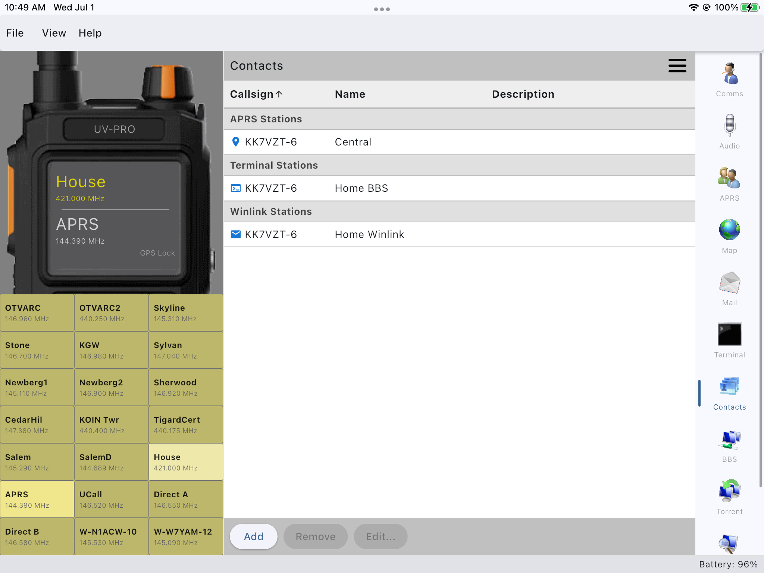
Task: Select Newberg1 145.110 MHz channel
Action: click(37, 387)
